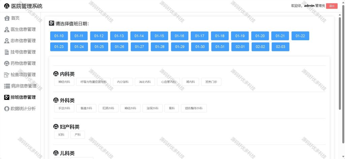
Task: Click the document icon beside 挂号信息管理
Action: (7, 52)
